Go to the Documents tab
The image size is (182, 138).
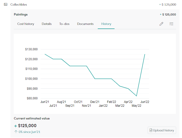click(85, 24)
